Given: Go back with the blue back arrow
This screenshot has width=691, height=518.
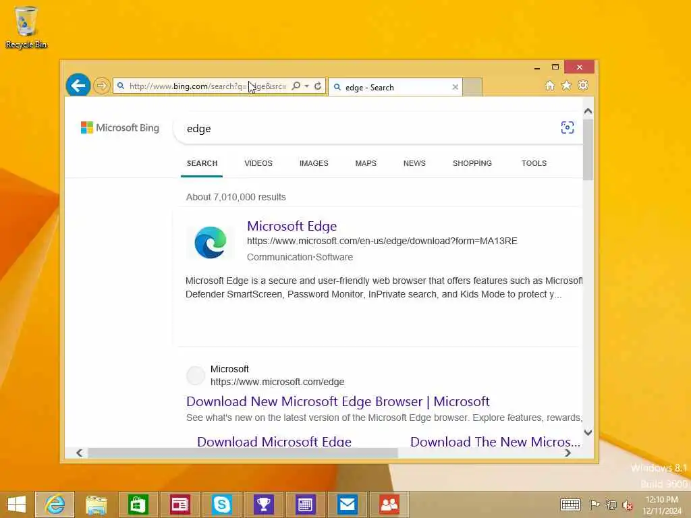Looking at the screenshot, I should pyautogui.click(x=78, y=85).
